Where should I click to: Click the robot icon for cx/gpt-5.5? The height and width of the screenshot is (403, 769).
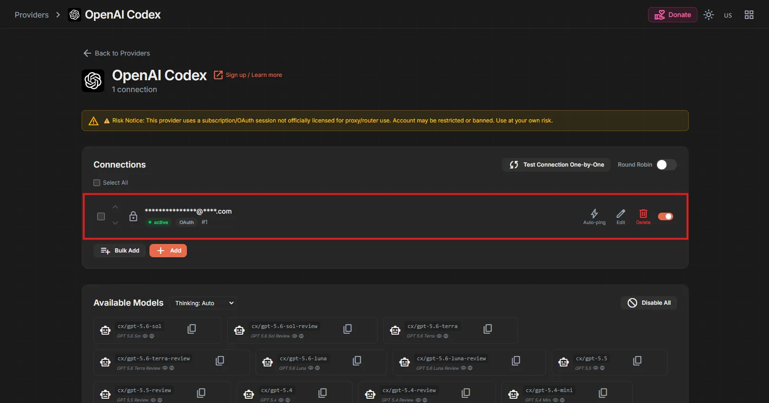pyautogui.click(x=564, y=363)
